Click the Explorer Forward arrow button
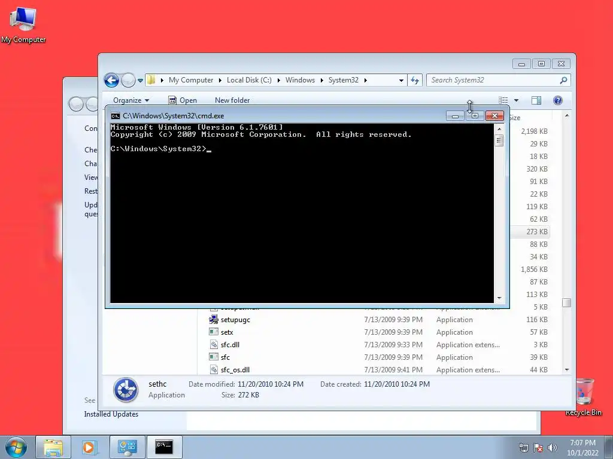The height and width of the screenshot is (459, 613). [x=128, y=81]
